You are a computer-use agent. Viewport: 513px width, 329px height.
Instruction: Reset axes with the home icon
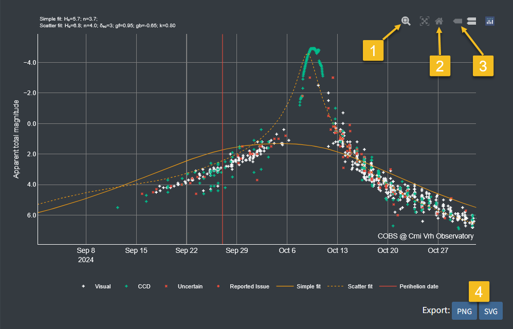(x=439, y=21)
